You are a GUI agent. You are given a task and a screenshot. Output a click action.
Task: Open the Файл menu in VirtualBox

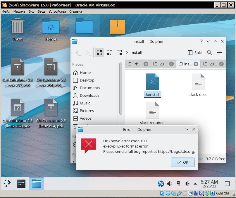(x=6, y=11)
